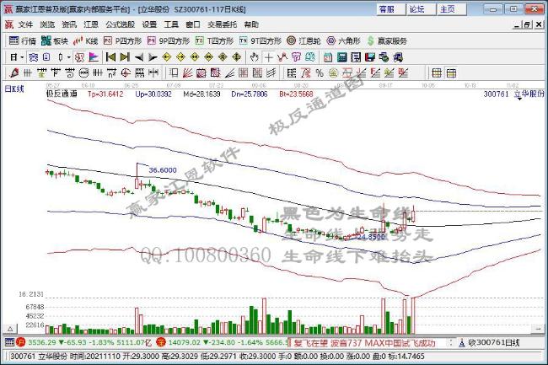Click the black right arrow icon
Image resolution: width=548 pixels, height=365 pixels.
153,57
